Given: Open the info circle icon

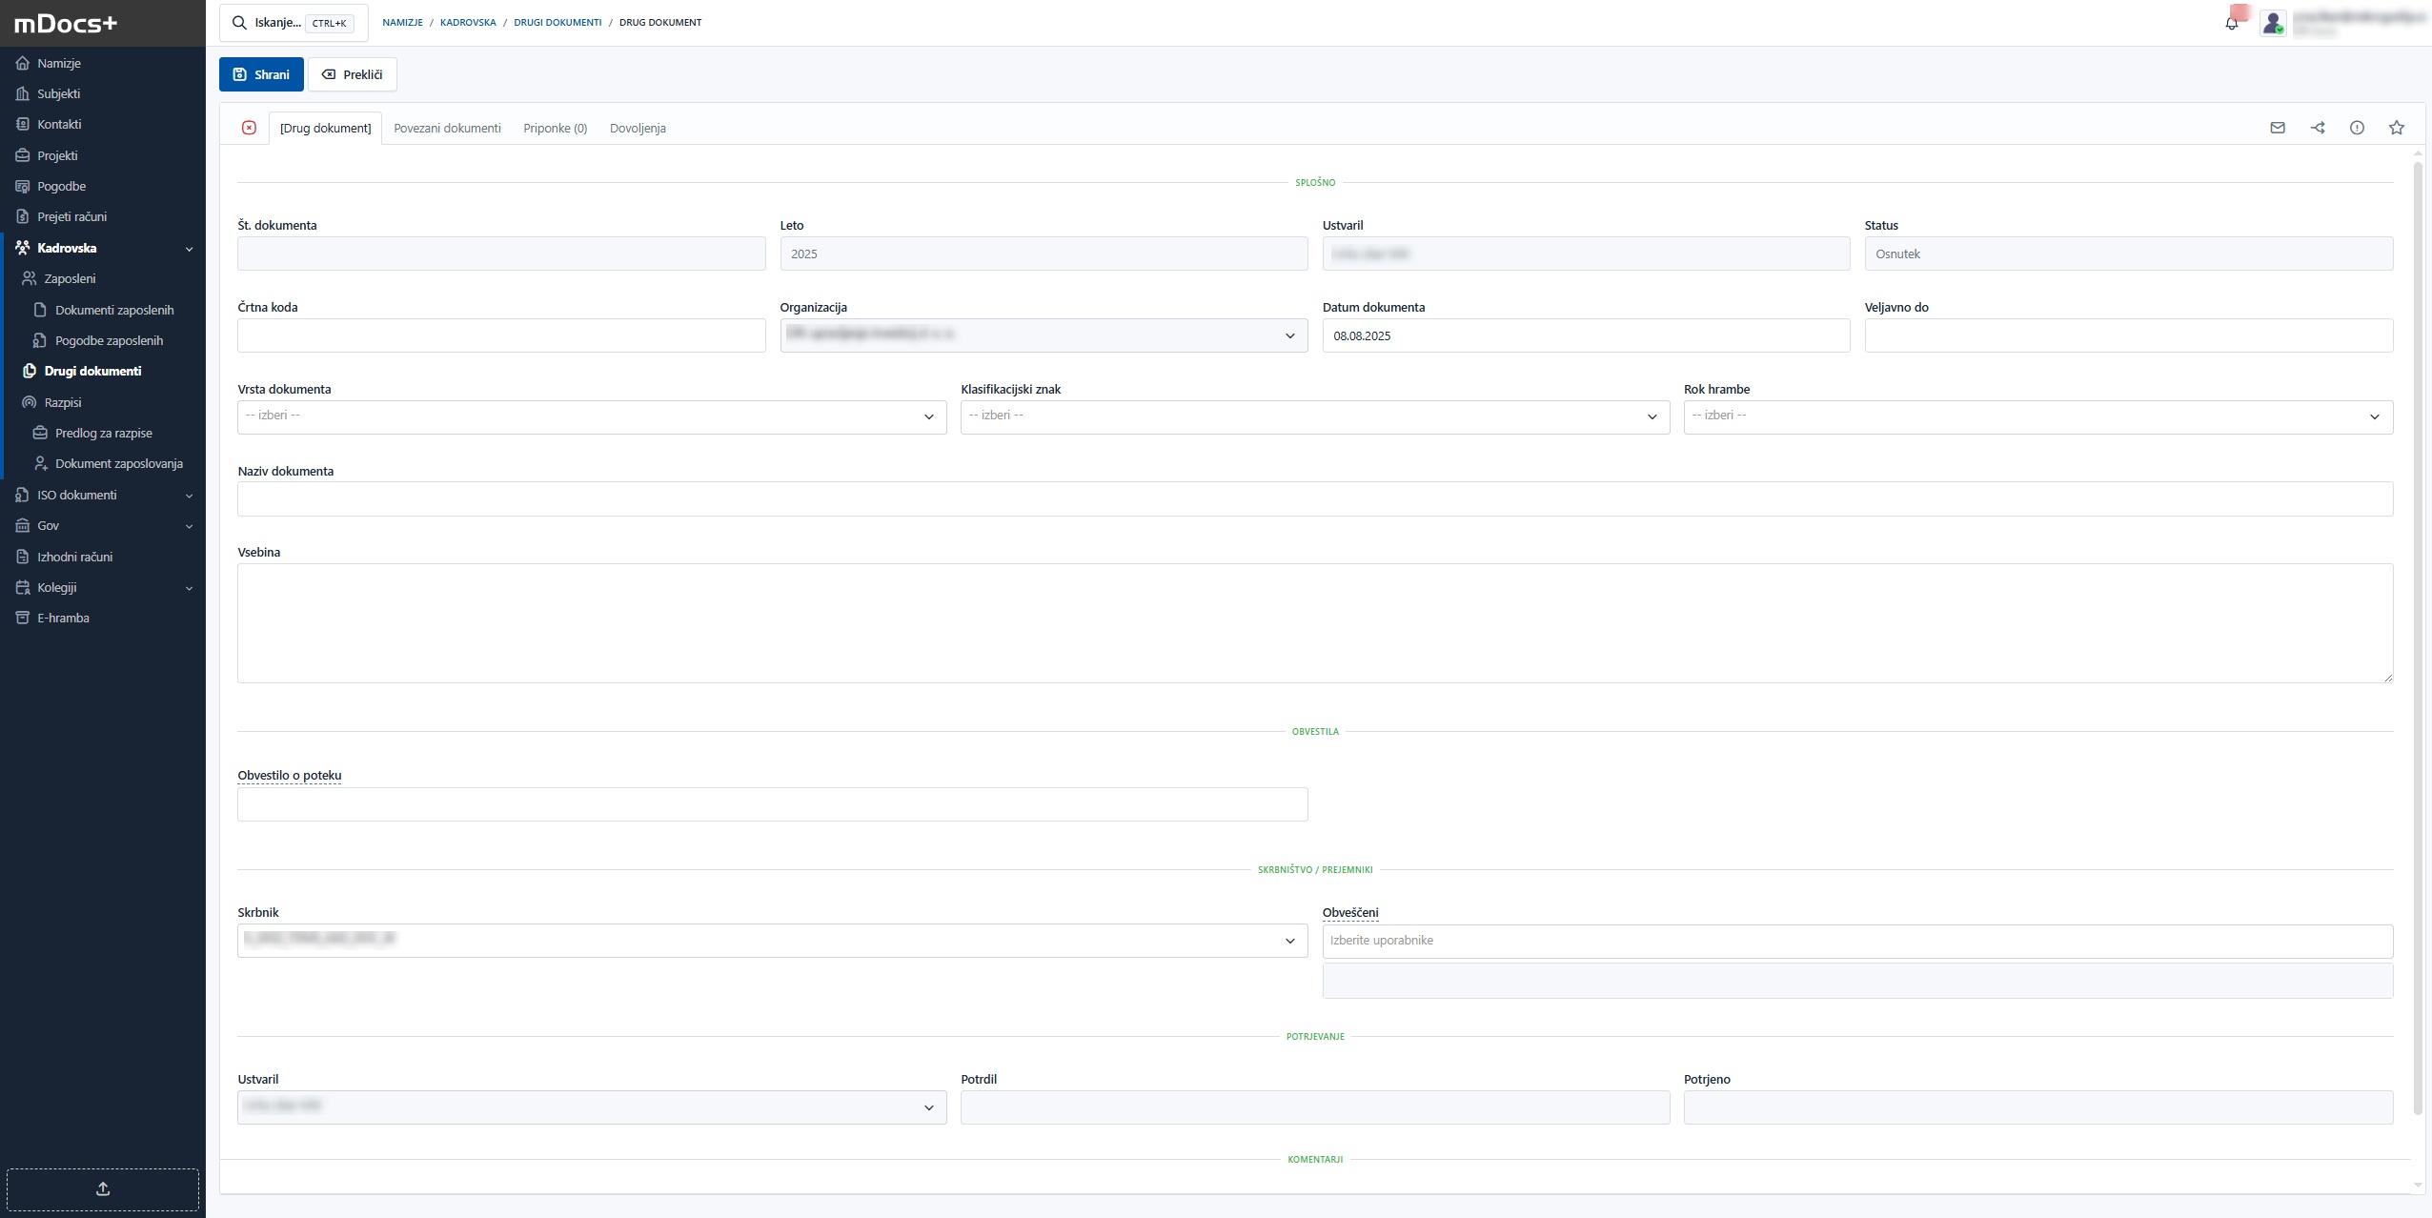Looking at the screenshot, I should pos(2357,128).
